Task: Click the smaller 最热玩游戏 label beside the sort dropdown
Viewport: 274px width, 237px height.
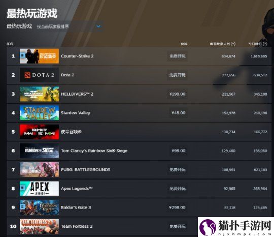Action: pos(19,26)
